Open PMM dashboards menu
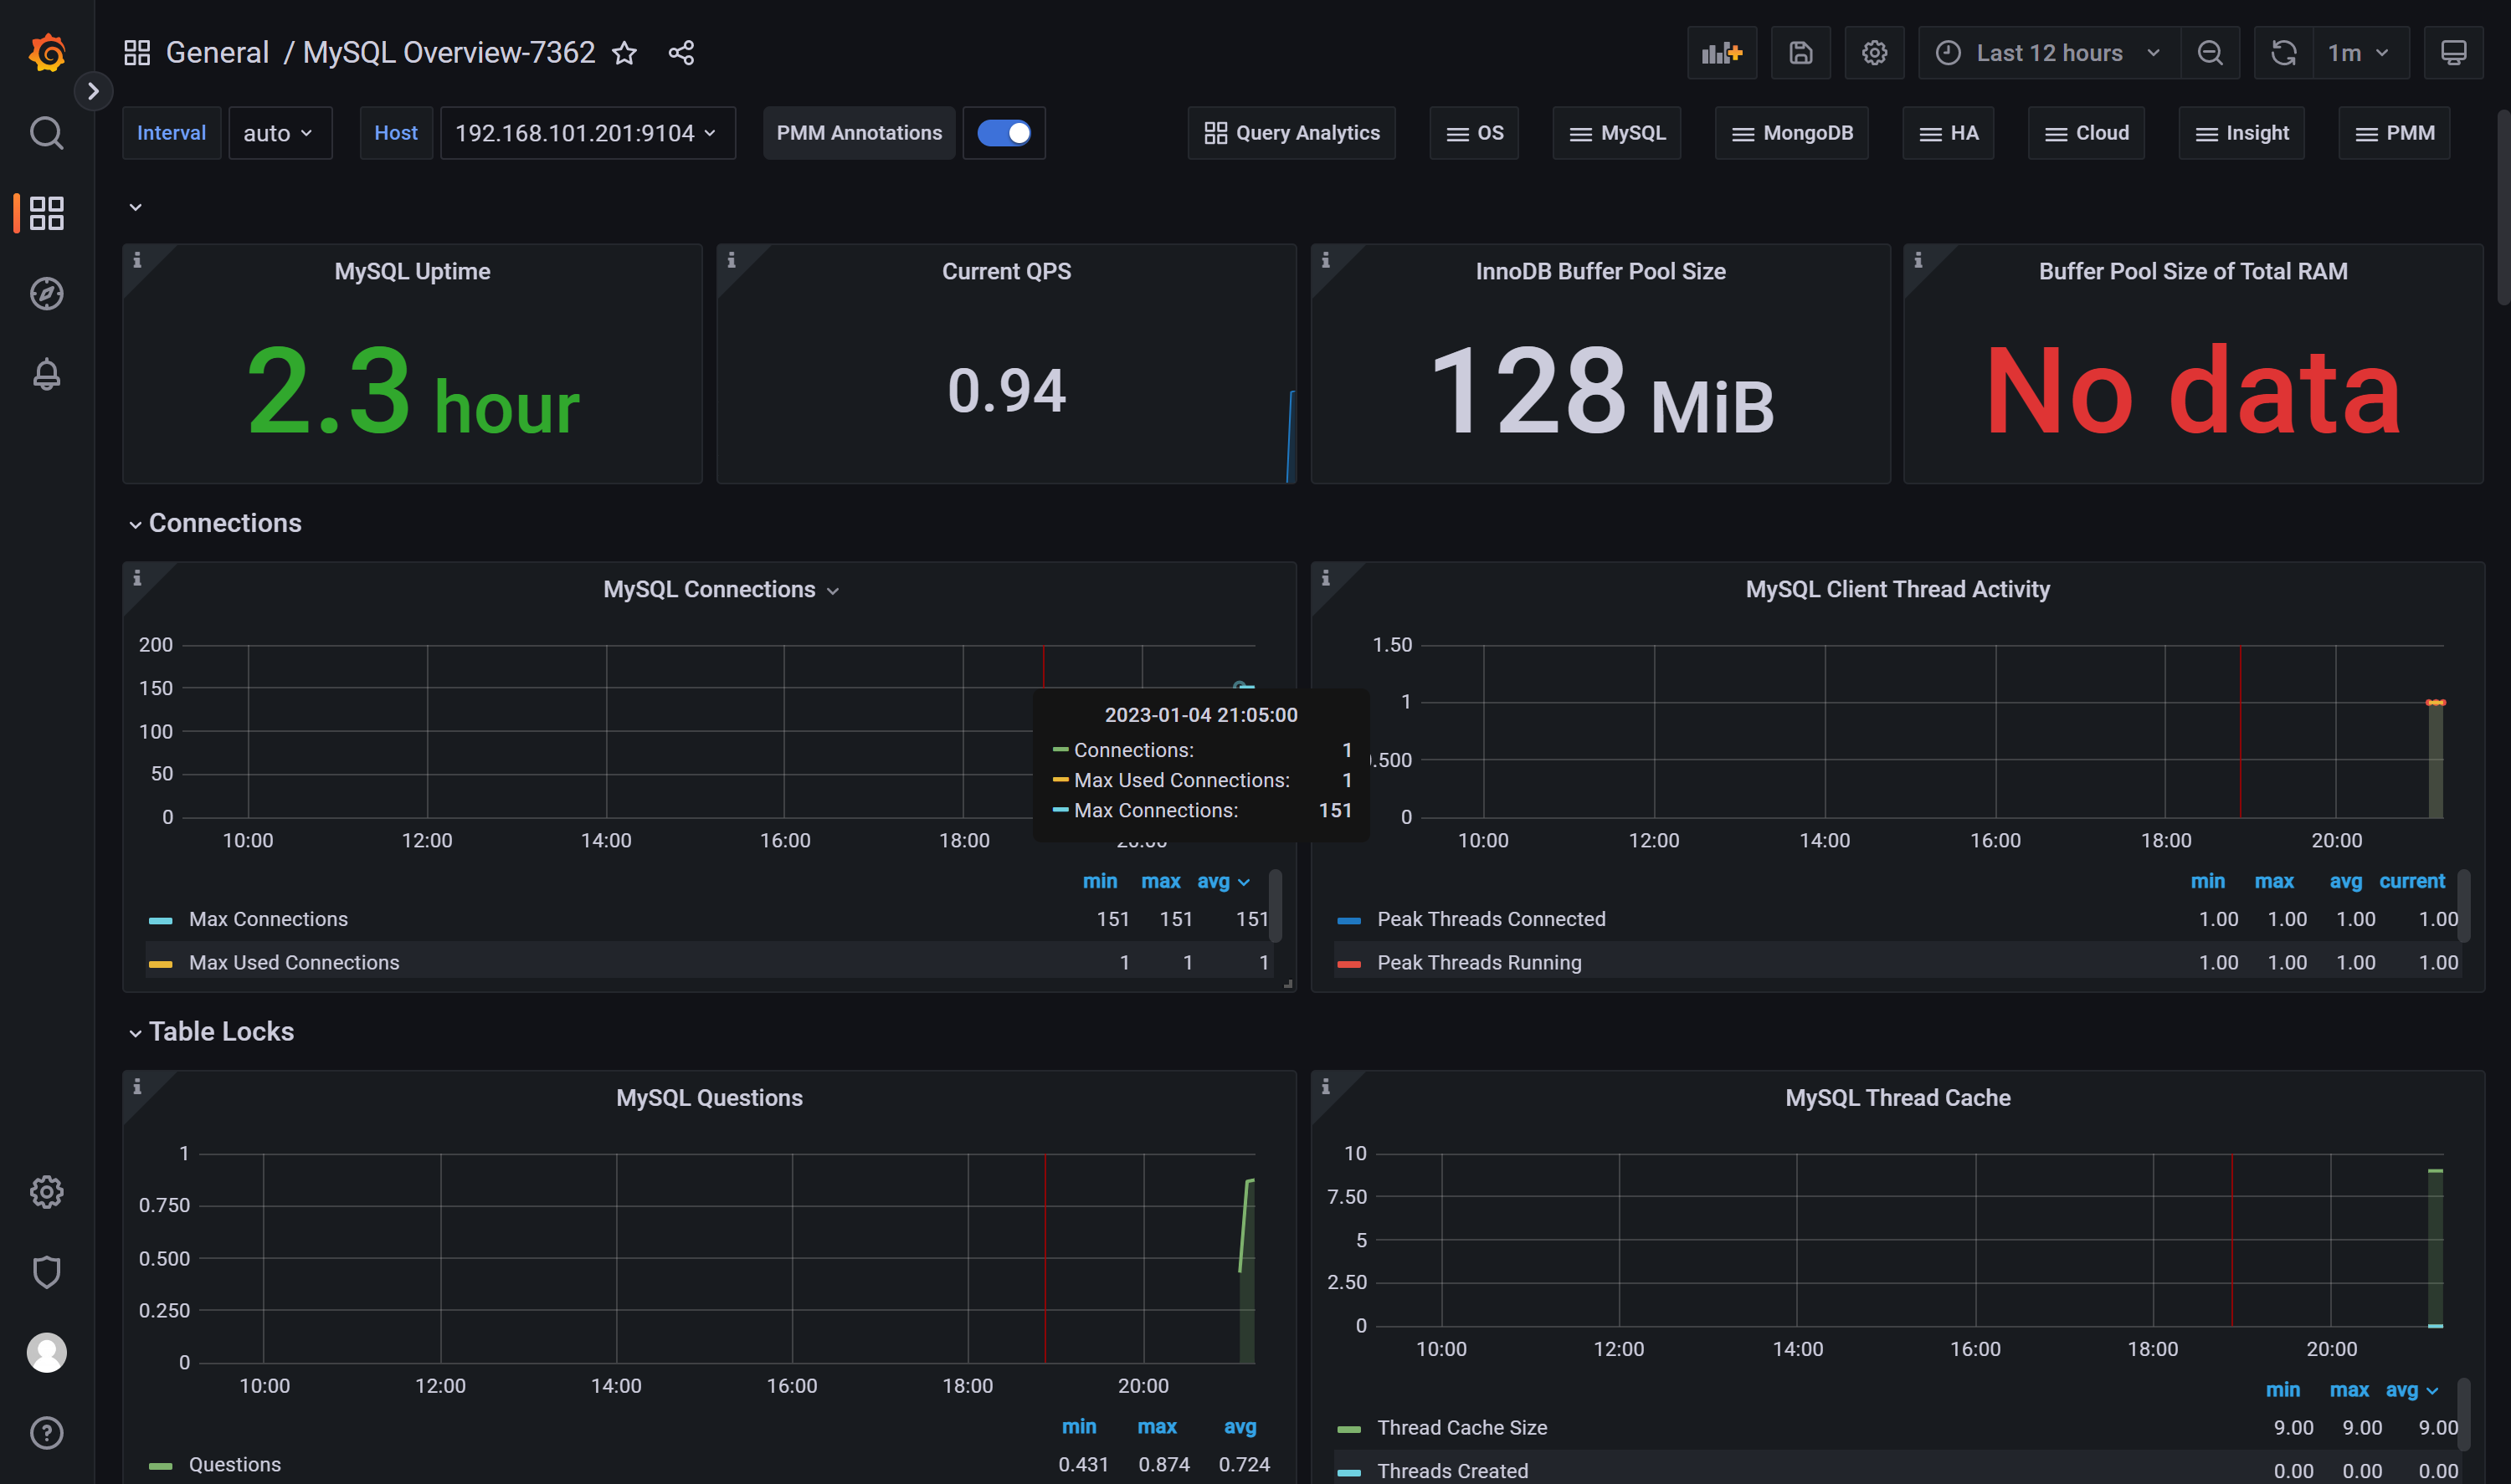Image resolution: width=2511 pixels, height=1484 pixels. (x=2393, y=133)
